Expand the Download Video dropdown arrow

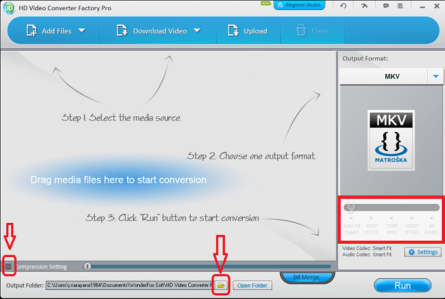click(x=197, y=30)
